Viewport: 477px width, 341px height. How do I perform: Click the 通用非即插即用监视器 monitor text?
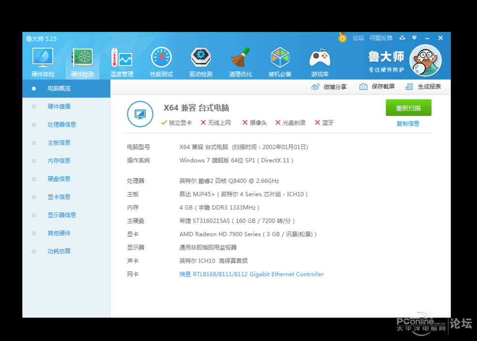(208, 248)
